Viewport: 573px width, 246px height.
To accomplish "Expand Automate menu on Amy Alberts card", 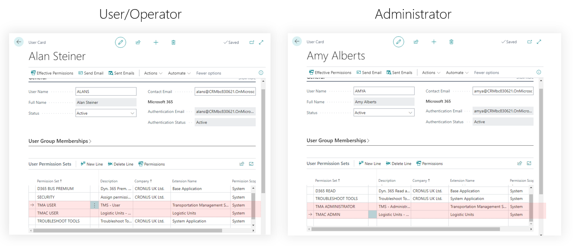I will (x=457, y=72).
